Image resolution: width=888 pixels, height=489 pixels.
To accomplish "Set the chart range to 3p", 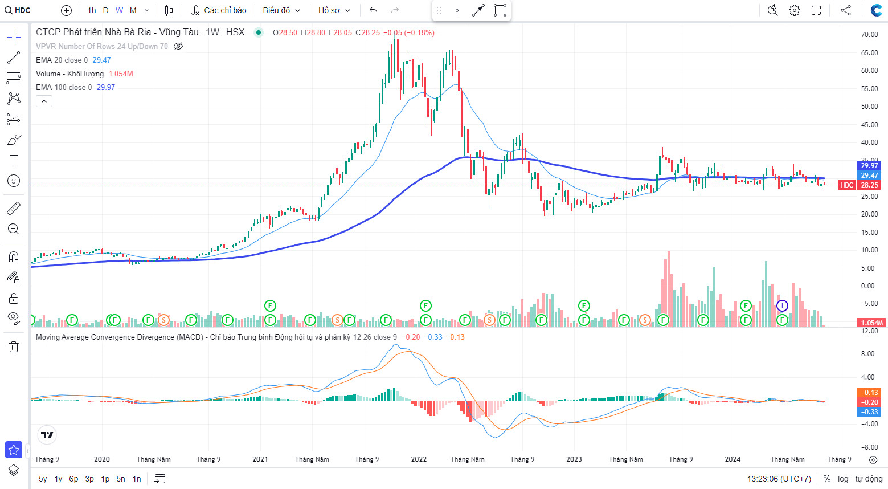I will pos(89,479).
